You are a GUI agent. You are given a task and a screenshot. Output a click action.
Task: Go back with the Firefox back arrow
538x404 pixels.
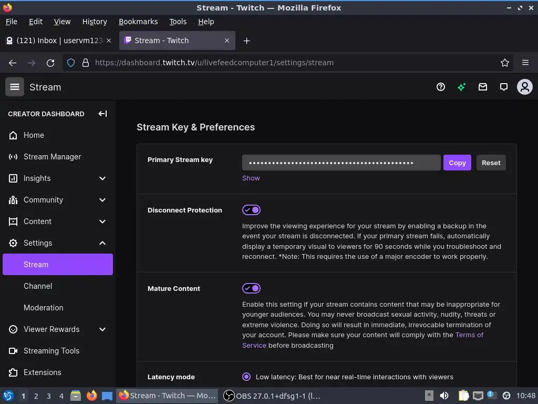[13, 63]
